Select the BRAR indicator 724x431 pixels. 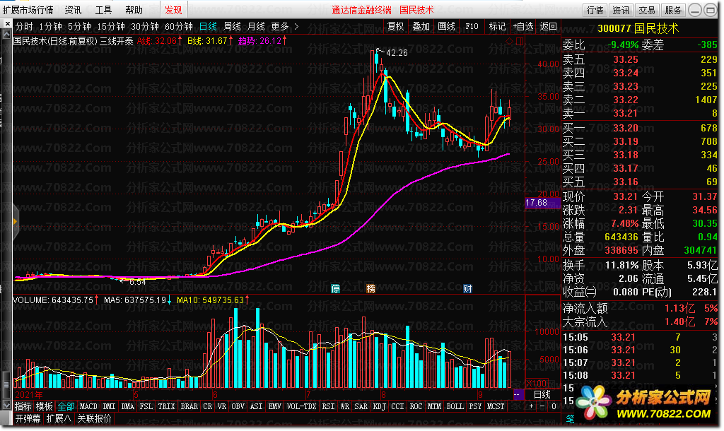click(189, 406)
